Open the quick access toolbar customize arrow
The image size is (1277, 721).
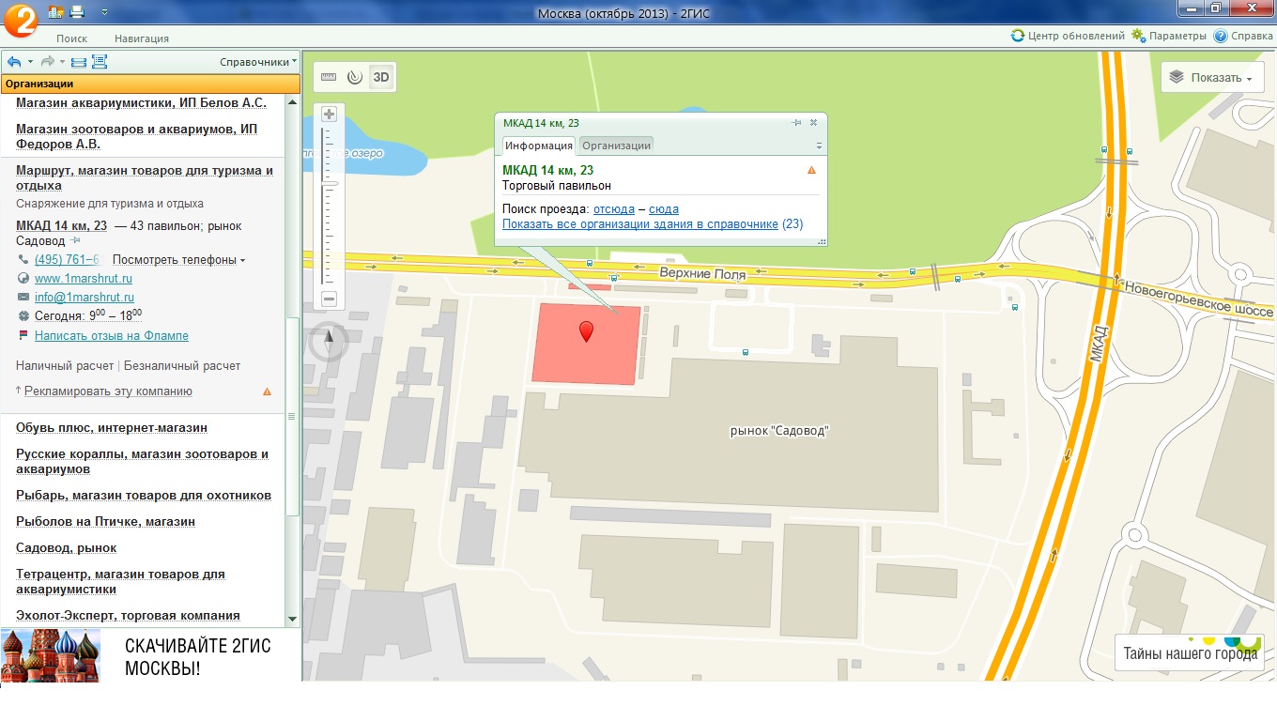(x=103, y=12)
